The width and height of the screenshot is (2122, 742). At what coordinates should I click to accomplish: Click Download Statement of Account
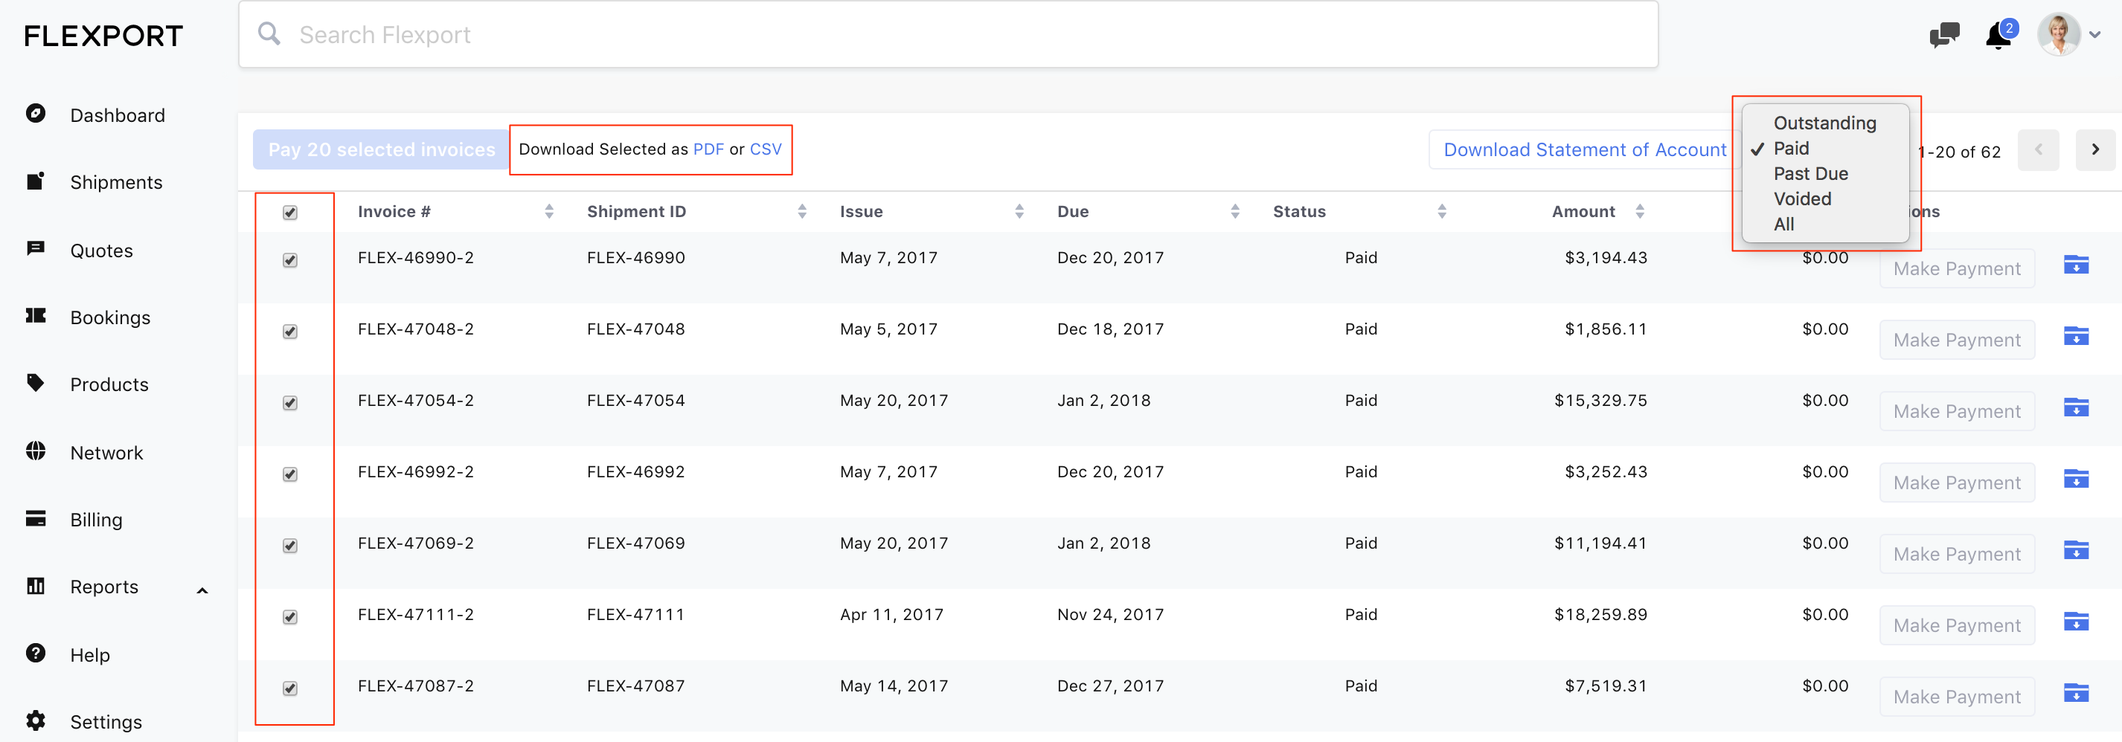coord(1584,150)
